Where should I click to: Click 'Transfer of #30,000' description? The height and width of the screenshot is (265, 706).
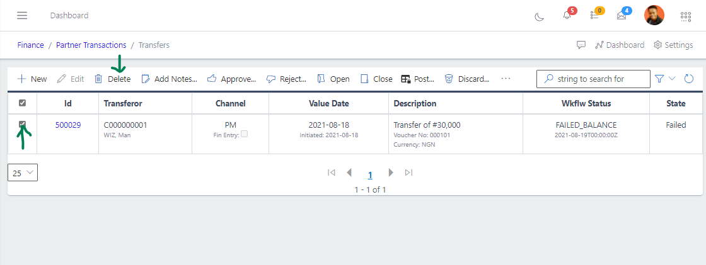coord(427,125)
